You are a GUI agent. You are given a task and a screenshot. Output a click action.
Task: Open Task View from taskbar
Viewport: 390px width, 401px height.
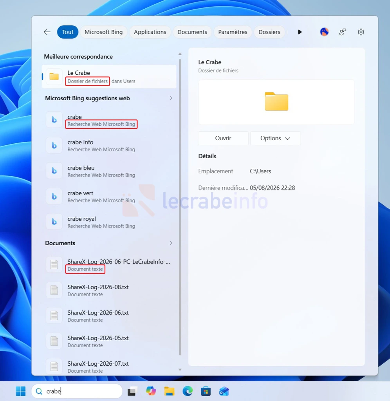point(132,391)
